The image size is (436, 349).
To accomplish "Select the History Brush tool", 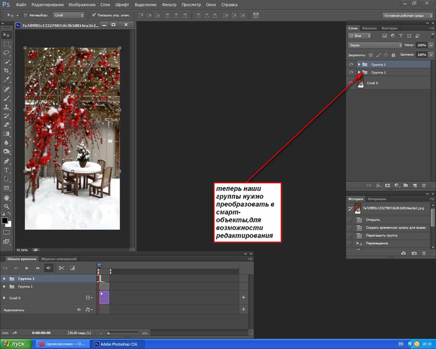I will pyautogui.click(x=6, y=116).
